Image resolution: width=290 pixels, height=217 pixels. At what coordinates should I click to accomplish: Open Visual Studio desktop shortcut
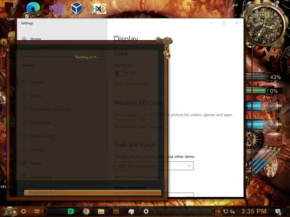click(56, 9)
